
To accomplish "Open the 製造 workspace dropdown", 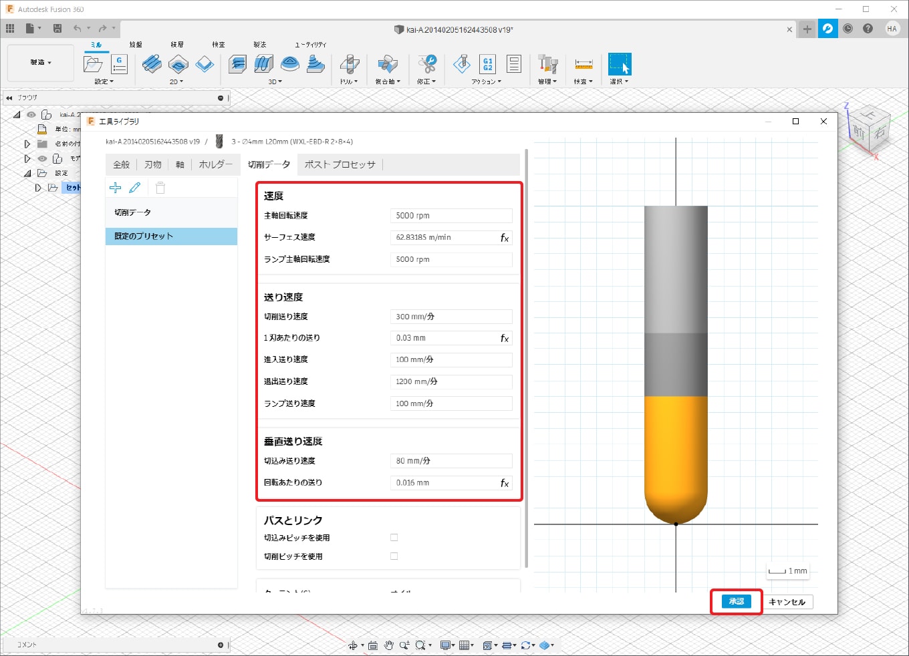I will (x=40, y=63).
